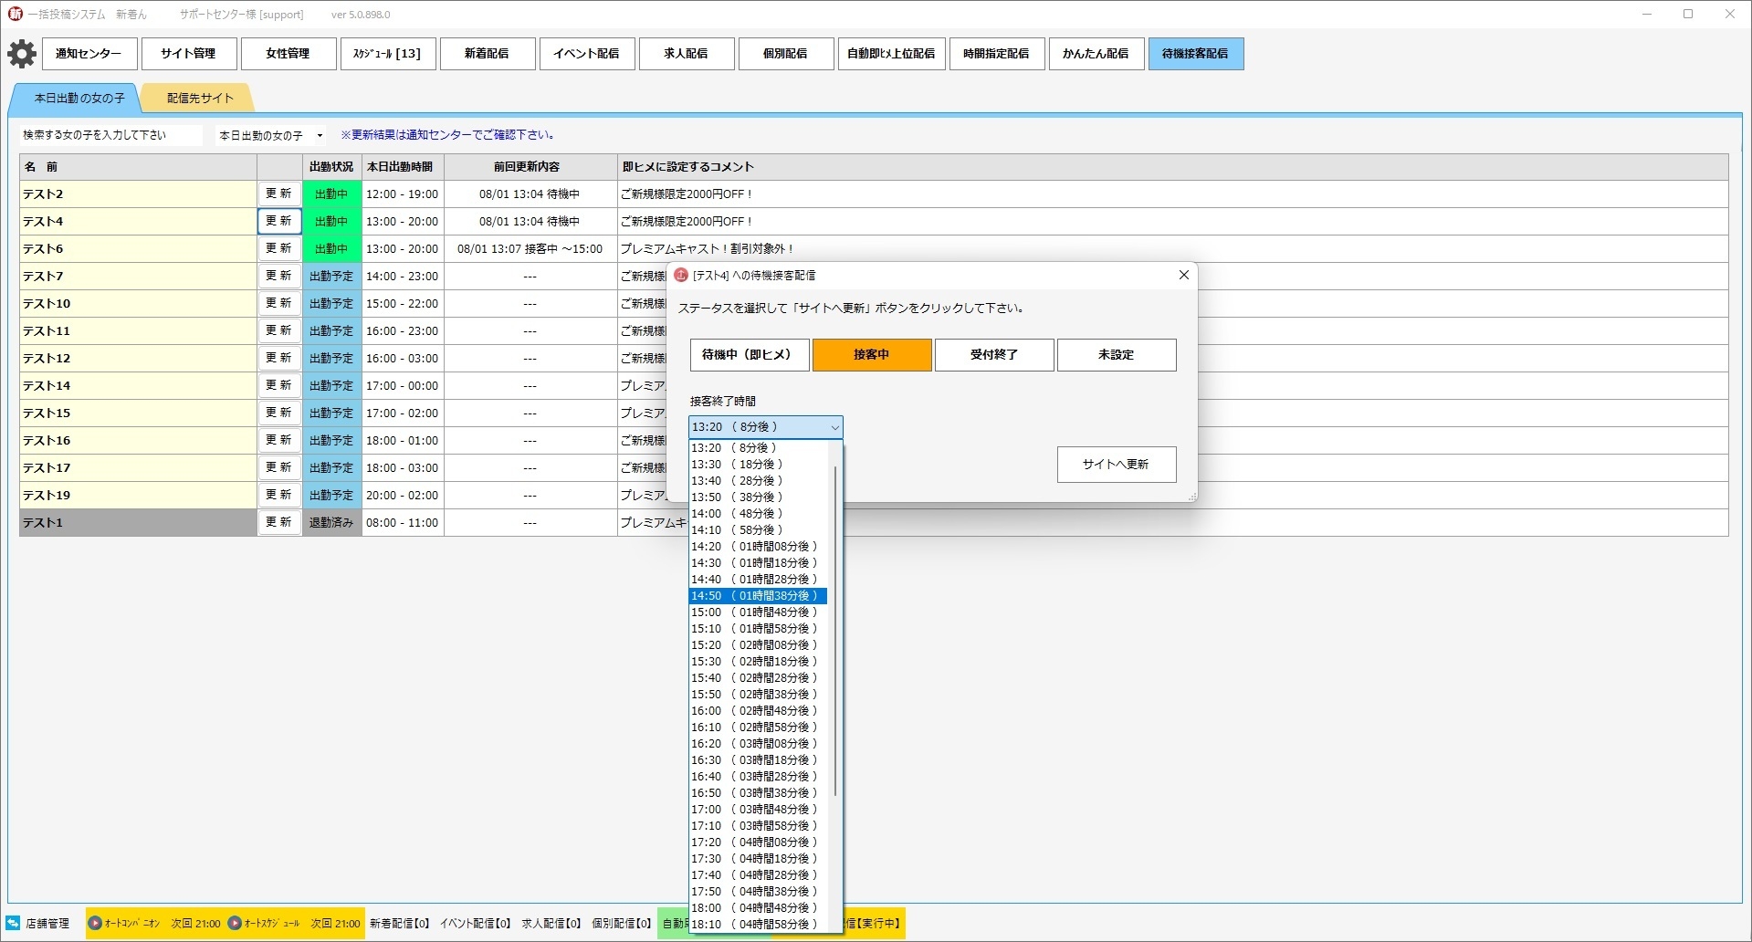Select the 受付終了 status option
Viewport: 1752px width, 942px height.
(x=993, y=355)
